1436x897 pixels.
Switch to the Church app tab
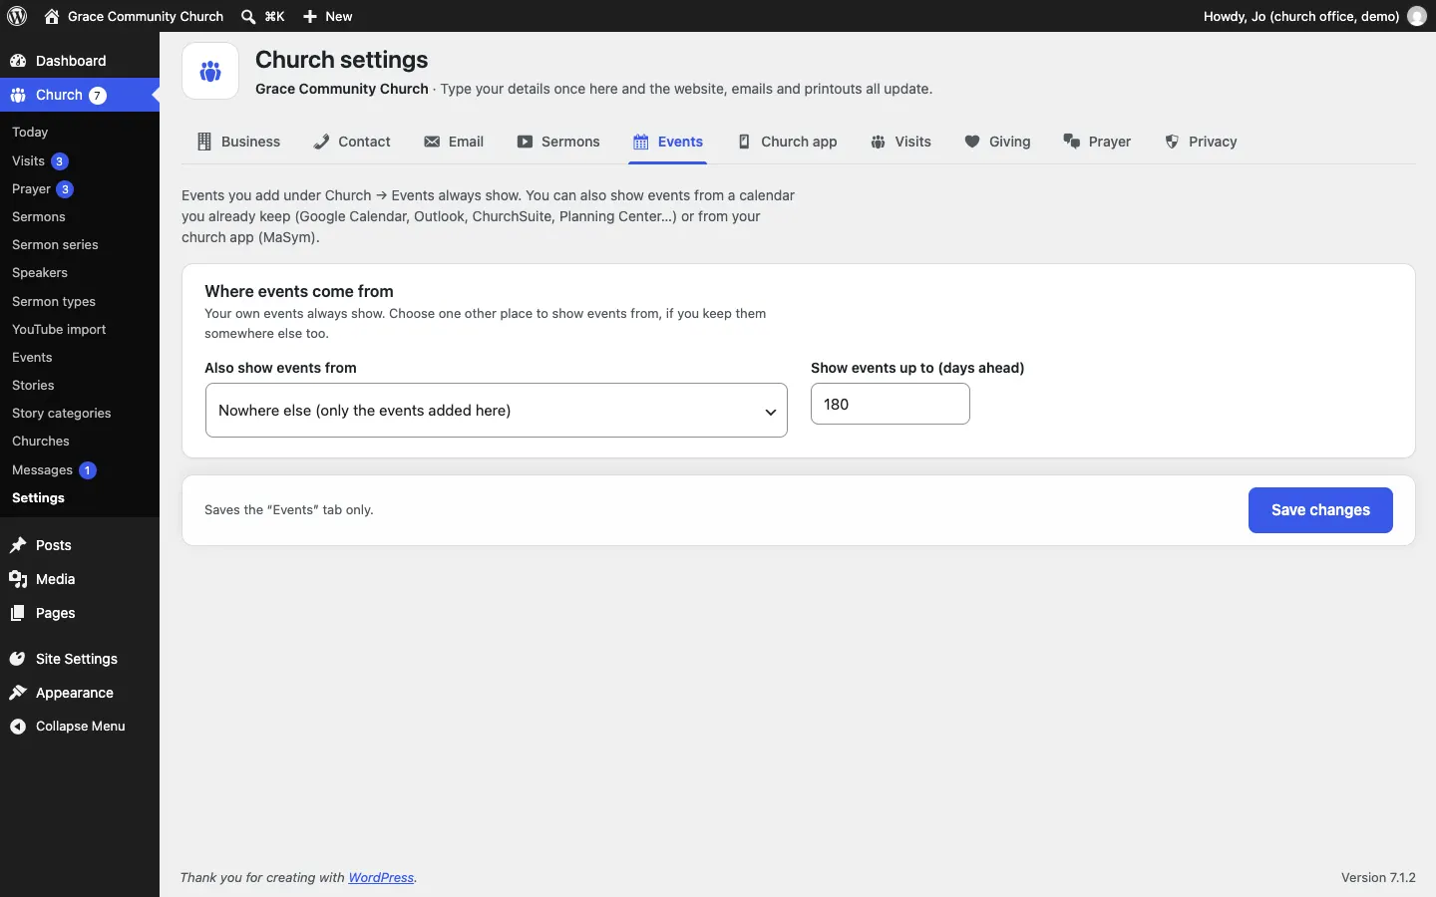(x=788, y=142)
